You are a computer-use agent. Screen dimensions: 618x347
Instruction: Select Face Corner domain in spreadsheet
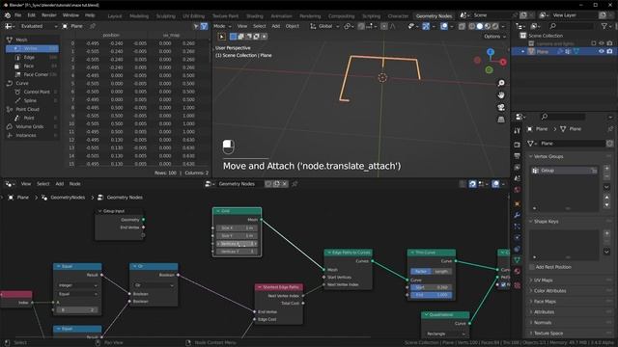pyautogui.click(x=36, y=74)
